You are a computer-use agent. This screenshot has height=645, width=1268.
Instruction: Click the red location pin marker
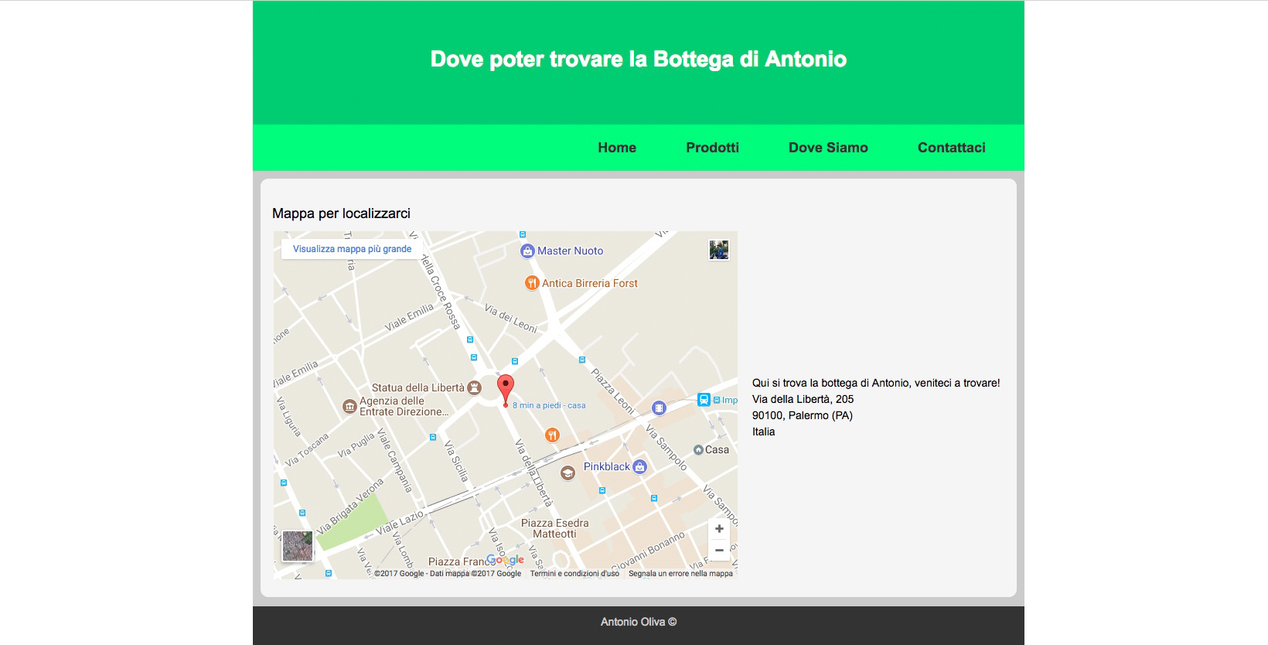click(x=505, y=387)
